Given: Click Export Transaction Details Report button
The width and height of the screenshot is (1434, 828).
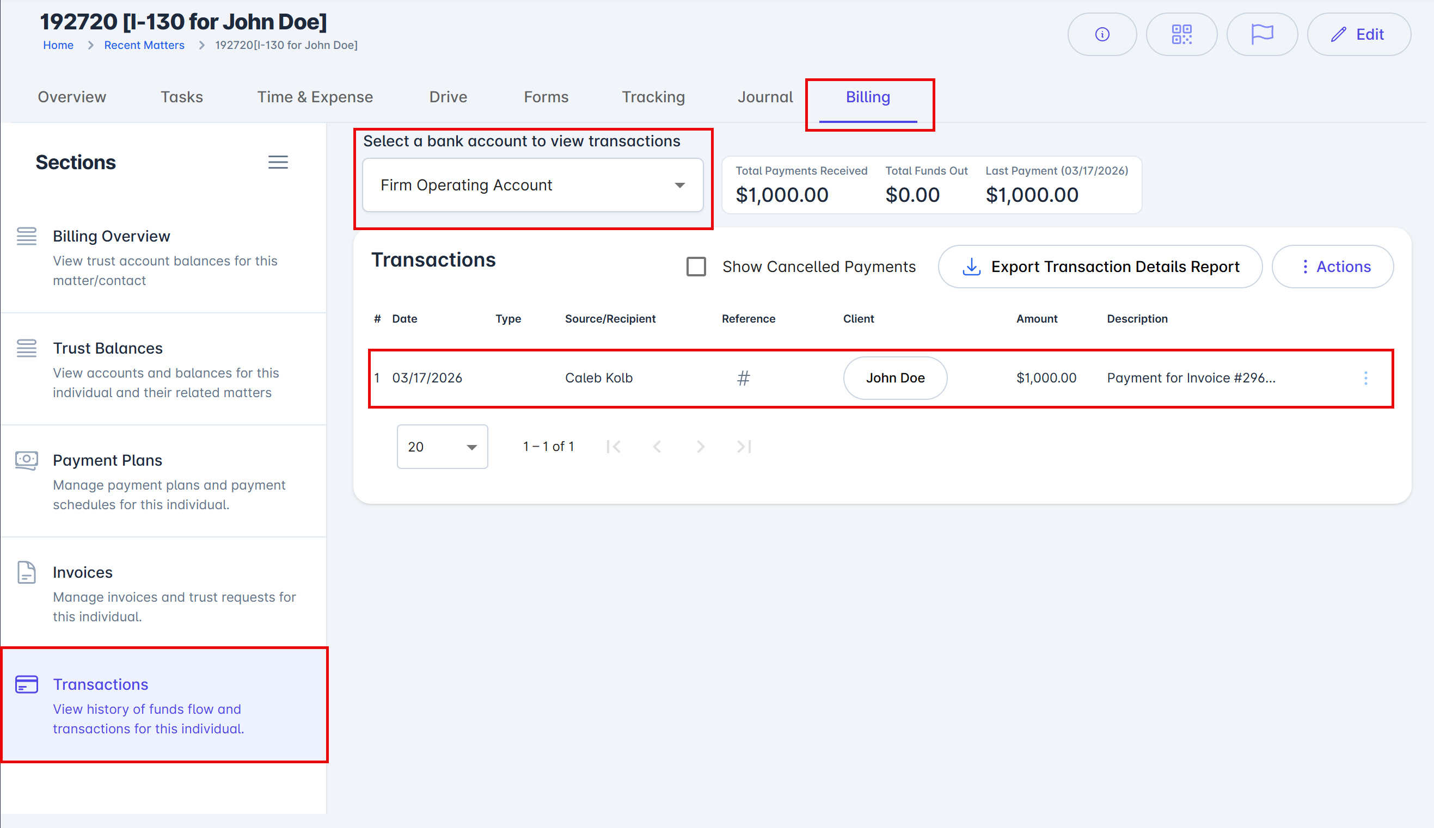Looking at the screenshot, I should [1099, 267].
